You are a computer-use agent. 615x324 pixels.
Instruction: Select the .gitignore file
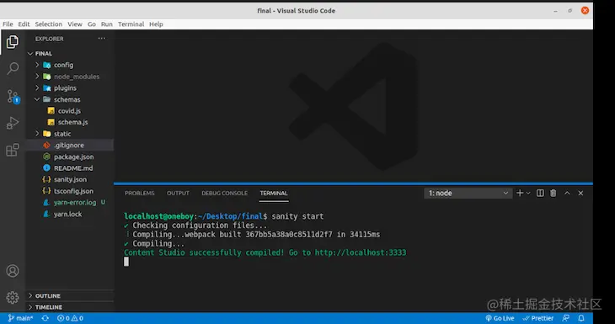[x=70, y=145]
